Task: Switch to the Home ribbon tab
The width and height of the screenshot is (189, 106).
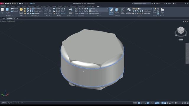Action: (x=3, y=6)
